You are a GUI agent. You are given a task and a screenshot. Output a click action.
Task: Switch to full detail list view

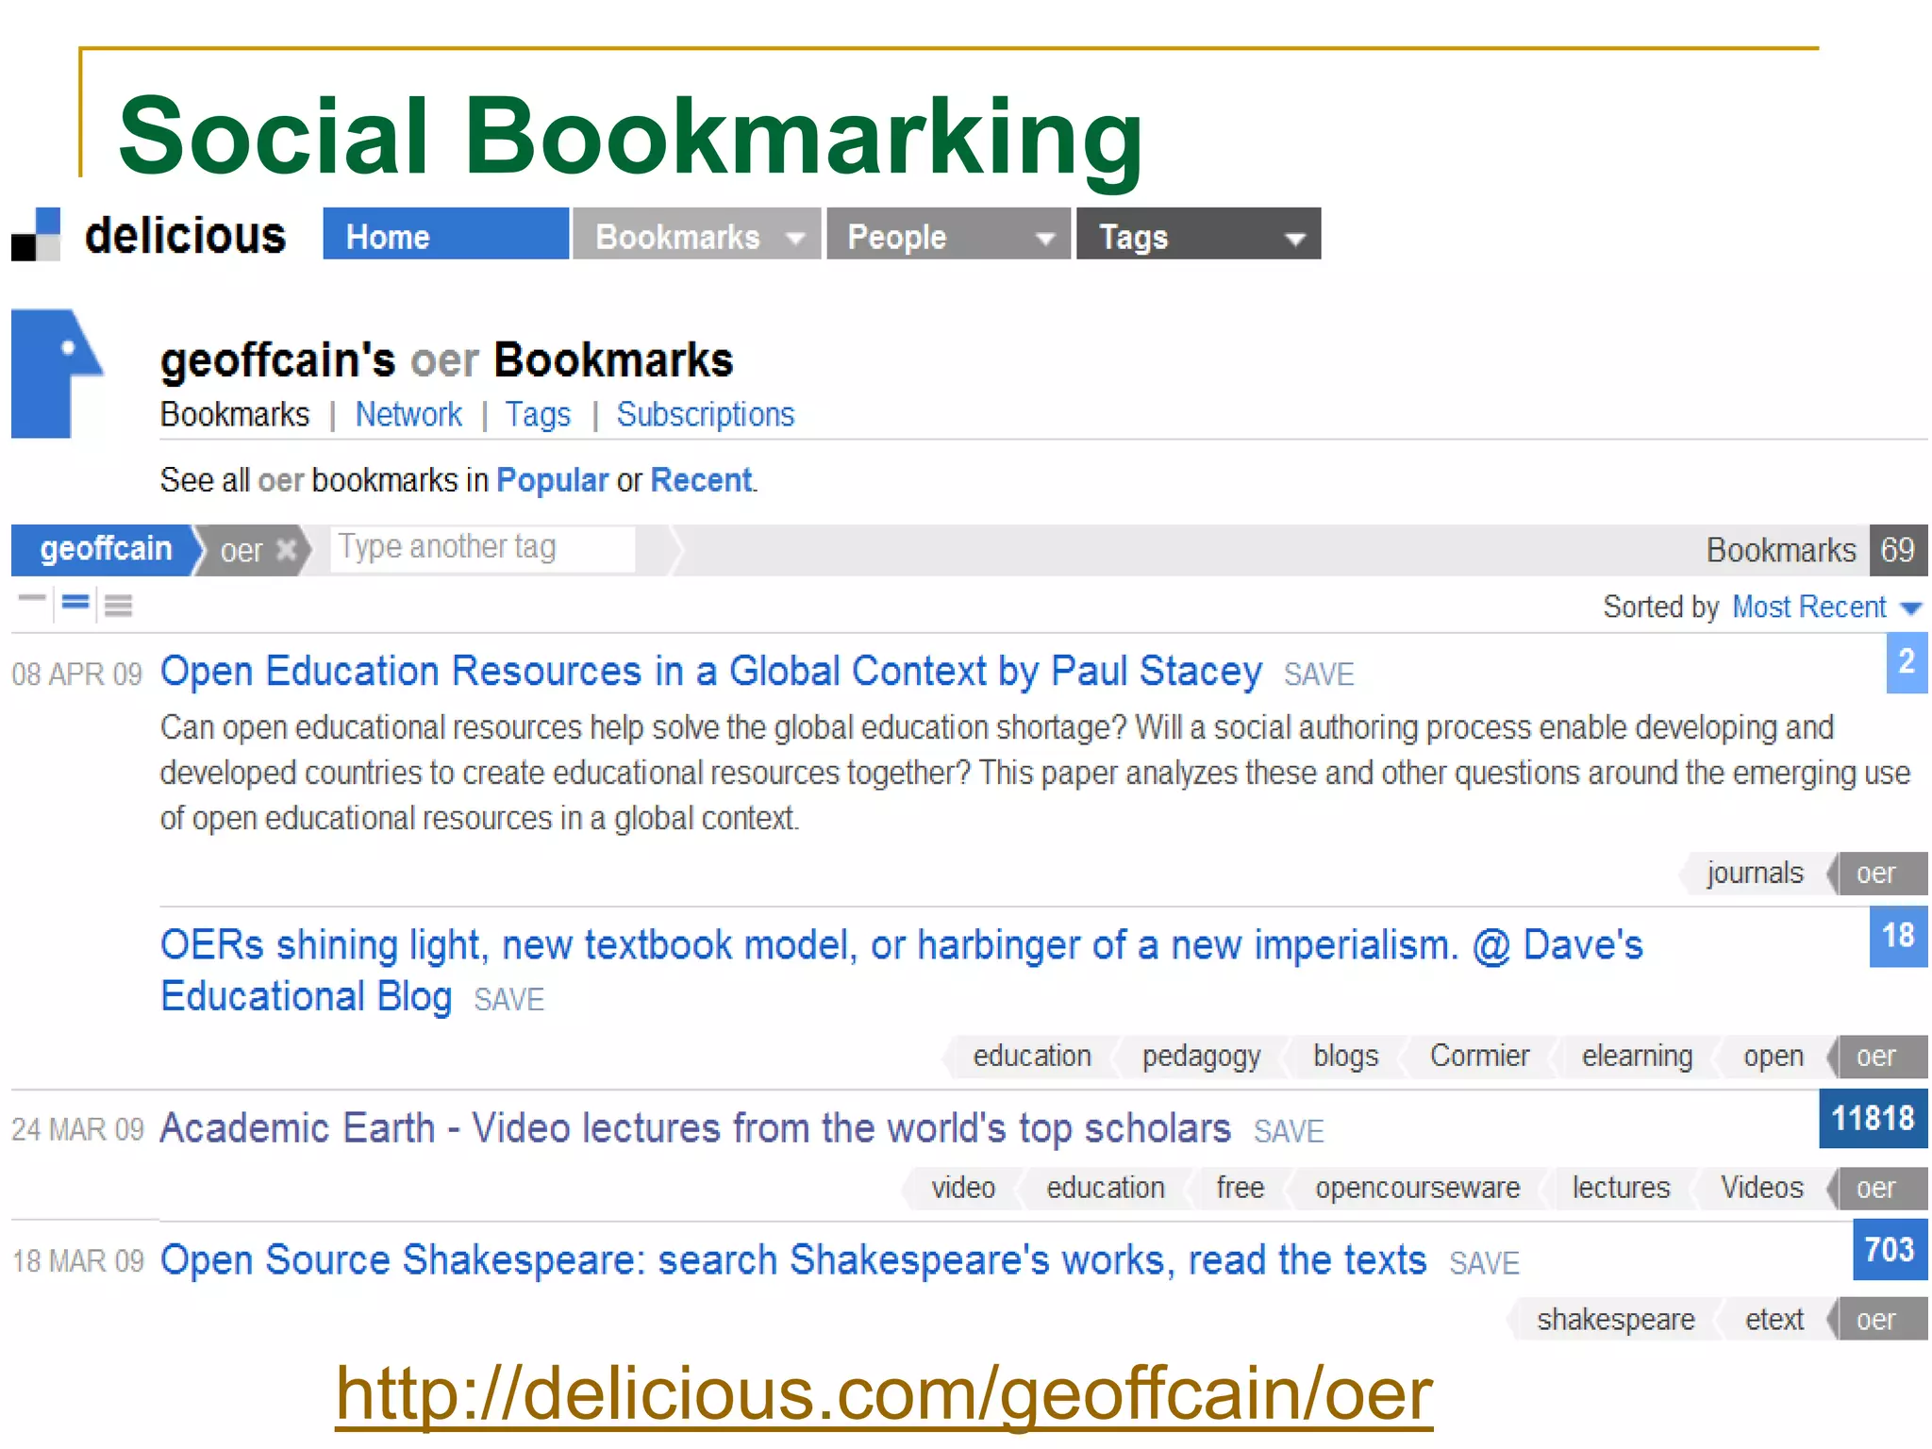point(118,604)
